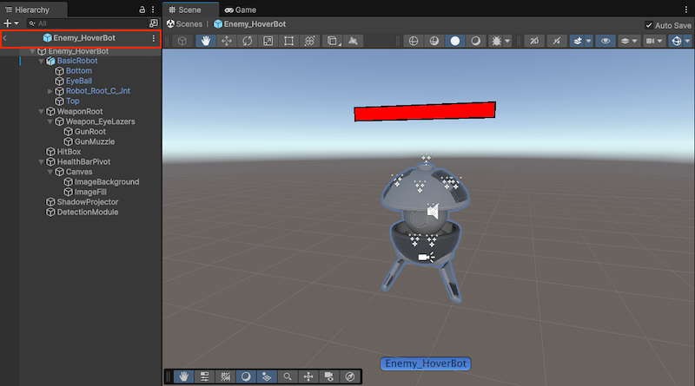Toggle the Auto Save checkbox
Viewport: 695px width, 386px height.
pos(649,25)
